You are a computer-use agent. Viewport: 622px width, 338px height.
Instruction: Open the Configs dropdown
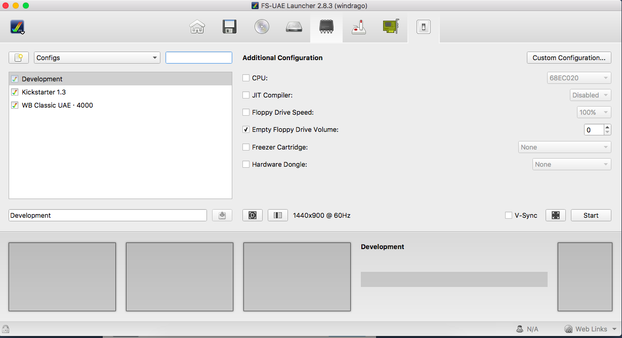pyautogui.click(x=97, y=58)
